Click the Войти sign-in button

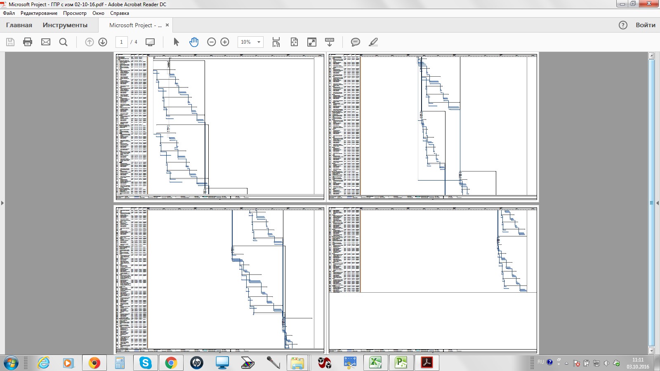[x=646, y=25]
